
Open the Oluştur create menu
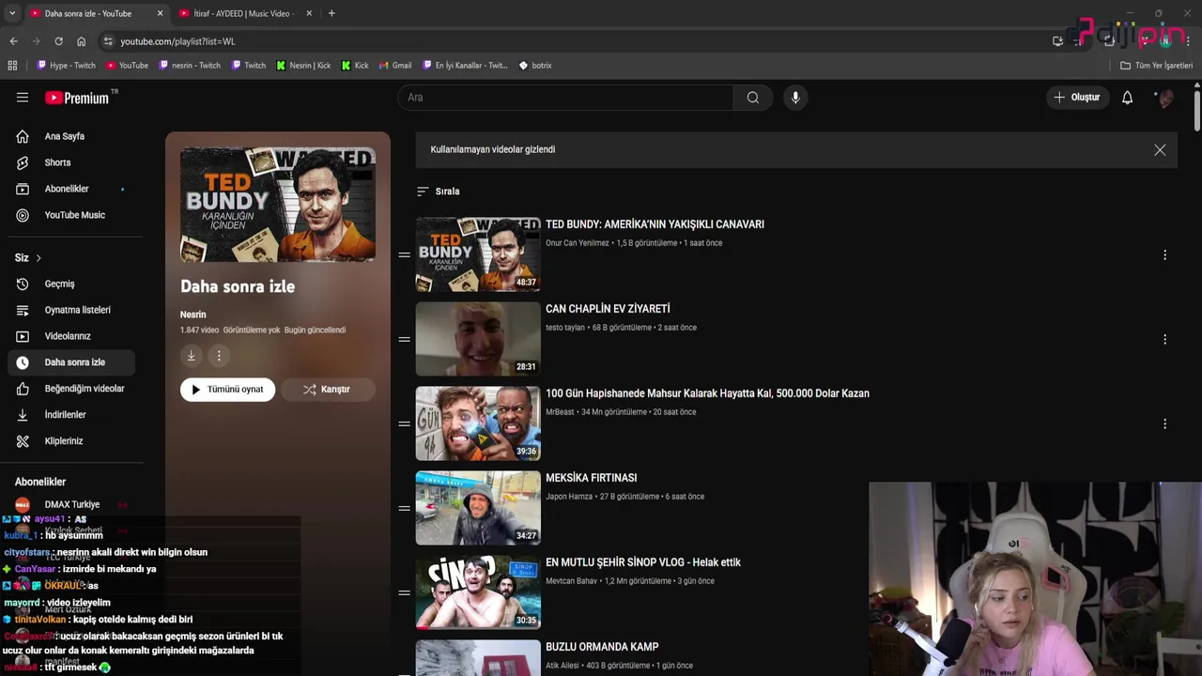coord(1077,98)
